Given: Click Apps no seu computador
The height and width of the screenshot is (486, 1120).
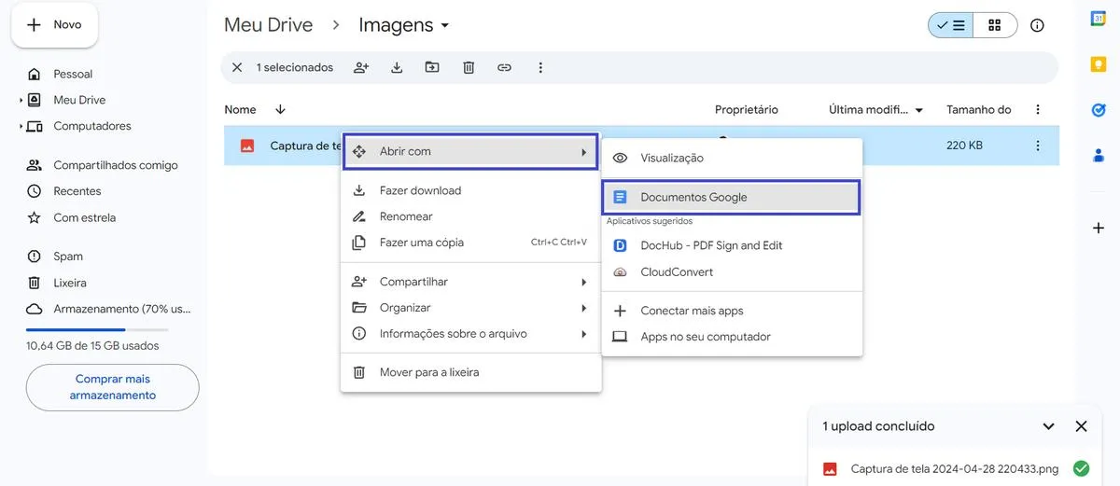Looking at the screenshot, I should 732,337.
